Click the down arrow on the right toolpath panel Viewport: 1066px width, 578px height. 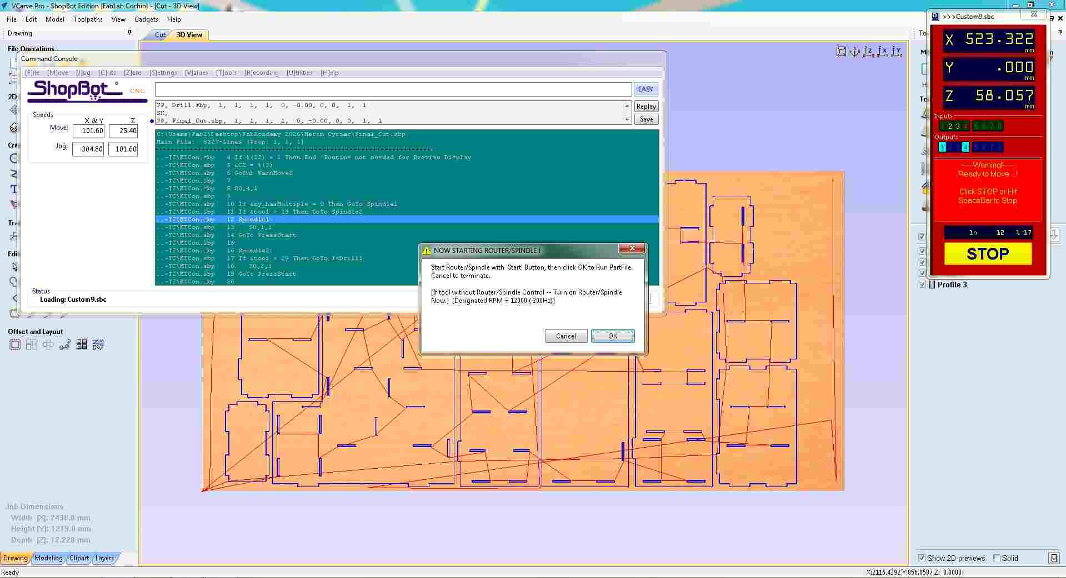[x=1054, y=235]
